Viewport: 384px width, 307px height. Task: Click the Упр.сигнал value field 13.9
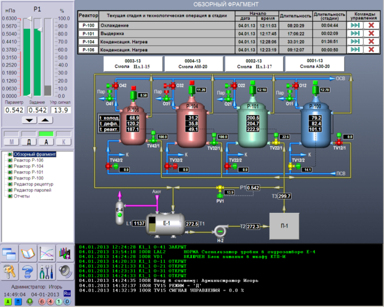pyautogui.click(x=61, y=110)
